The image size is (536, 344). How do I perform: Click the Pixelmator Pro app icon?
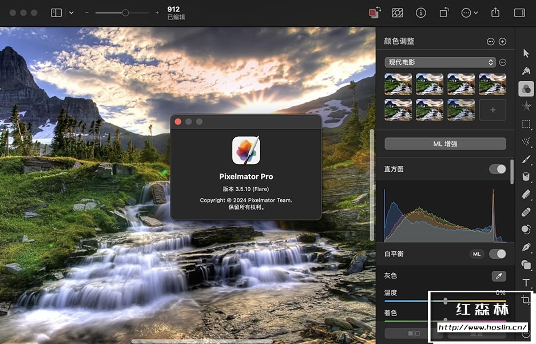click(x=246, y=150)
